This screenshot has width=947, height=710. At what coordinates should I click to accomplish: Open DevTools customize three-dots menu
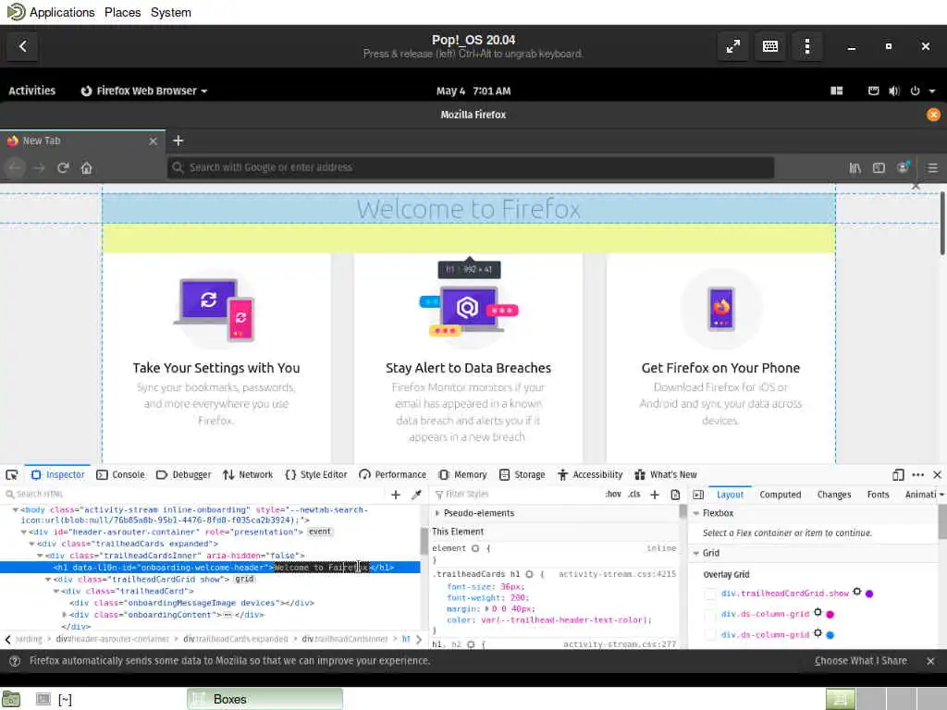pos(918,474)
